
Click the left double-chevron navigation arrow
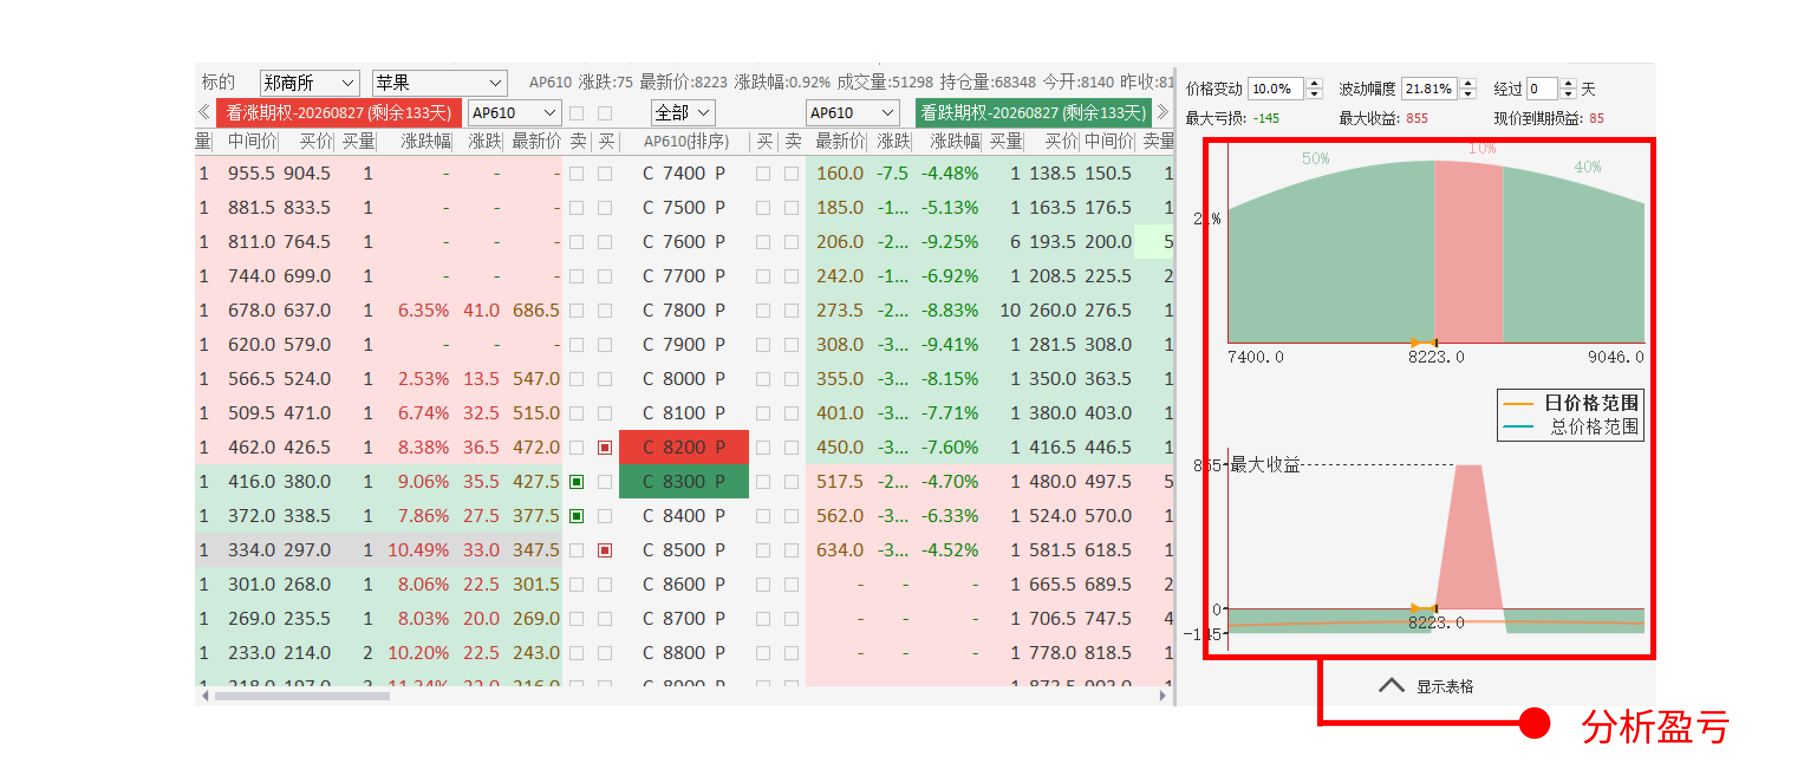(204, 112)
